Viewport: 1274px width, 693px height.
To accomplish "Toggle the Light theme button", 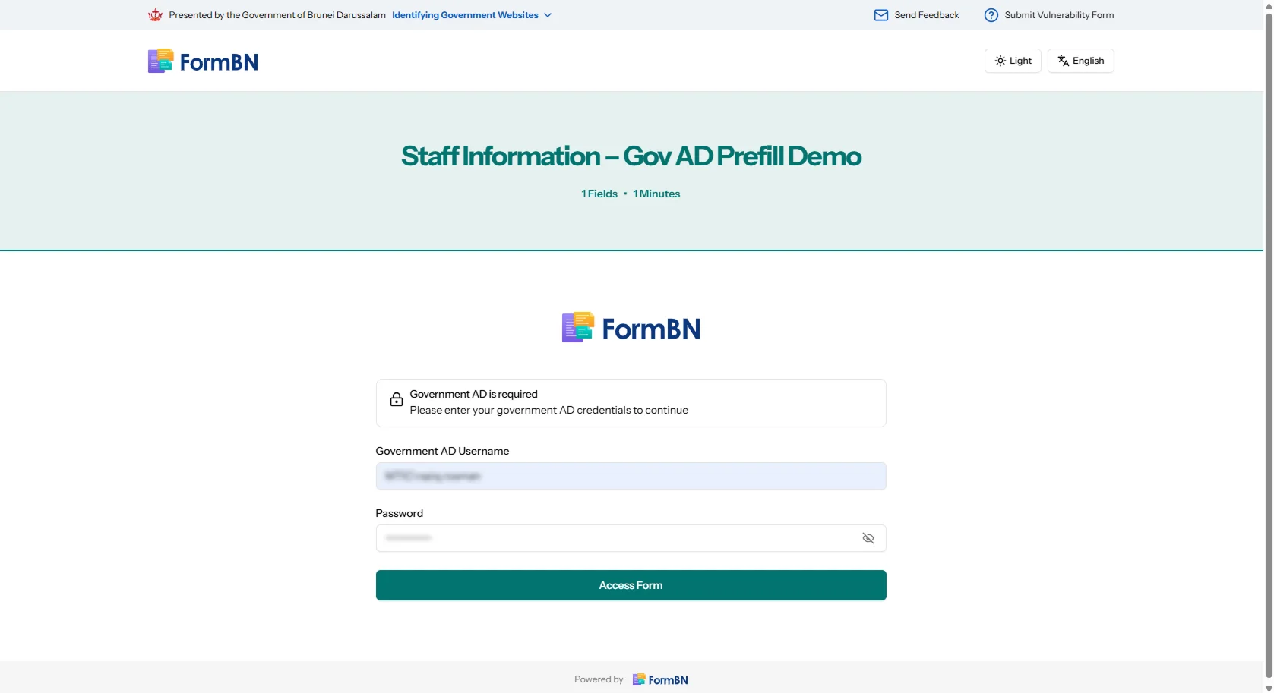I will coord(1013,61).
